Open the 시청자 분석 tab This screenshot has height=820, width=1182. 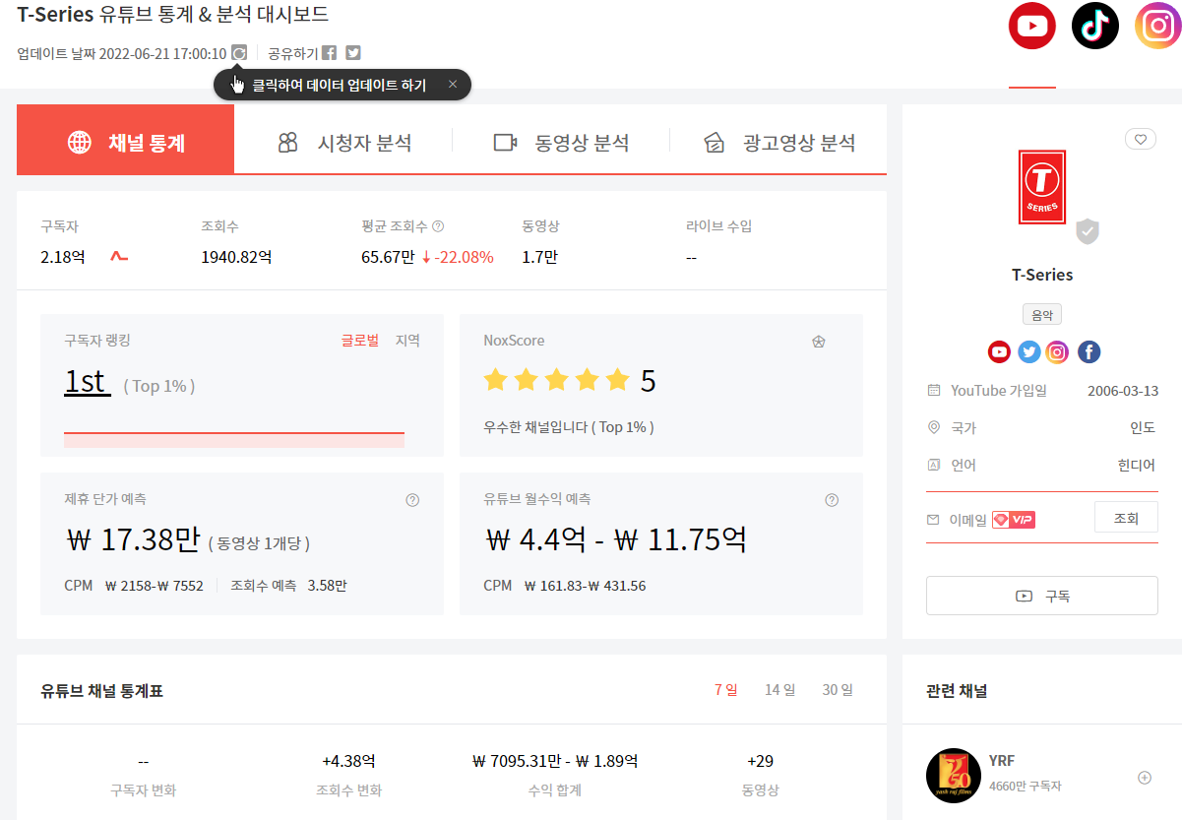343,144
